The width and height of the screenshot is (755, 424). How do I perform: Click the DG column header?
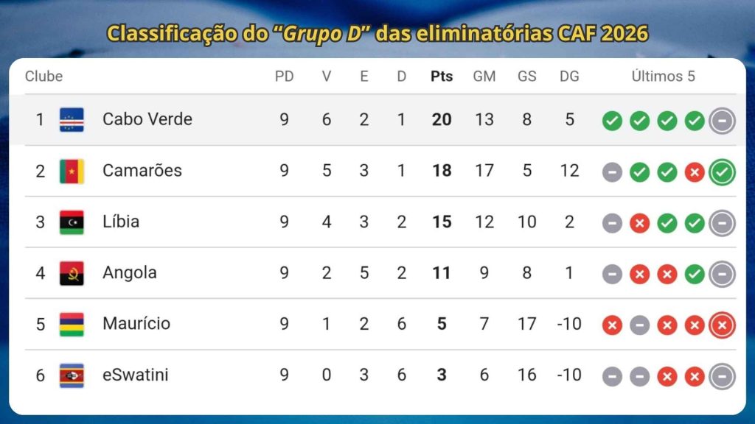[569, 77]
